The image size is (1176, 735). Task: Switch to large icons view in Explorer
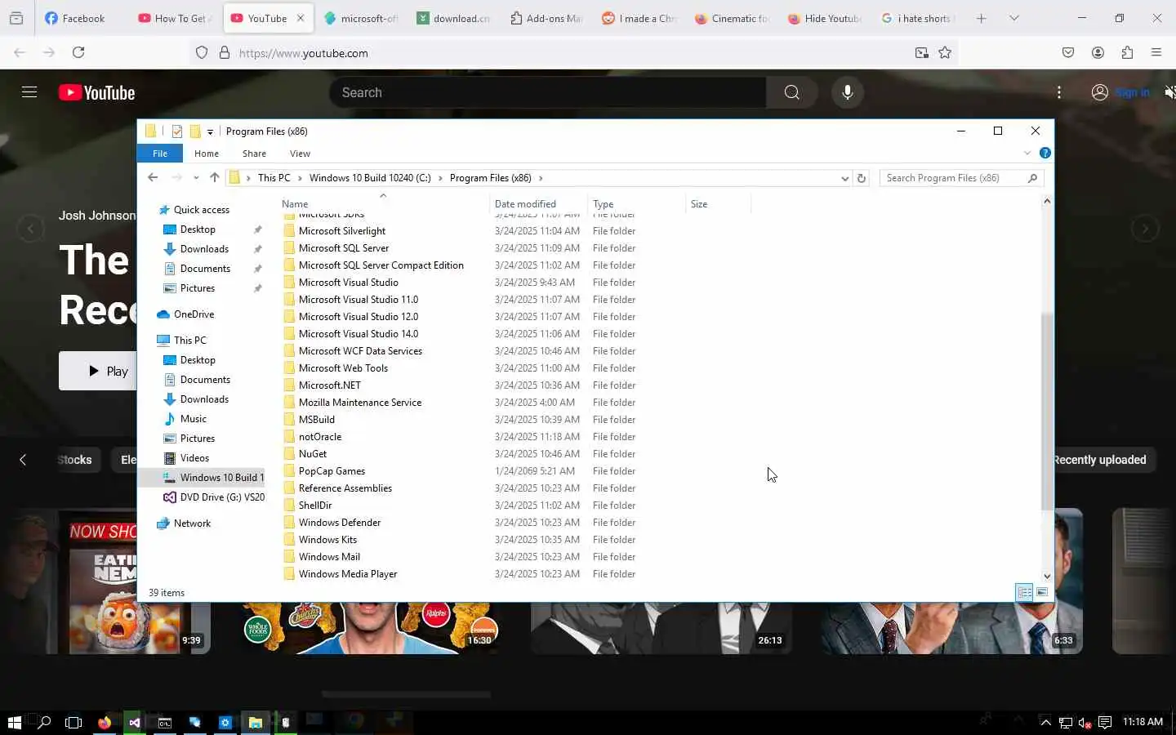pyautogui.click(x=1042, y=593)
